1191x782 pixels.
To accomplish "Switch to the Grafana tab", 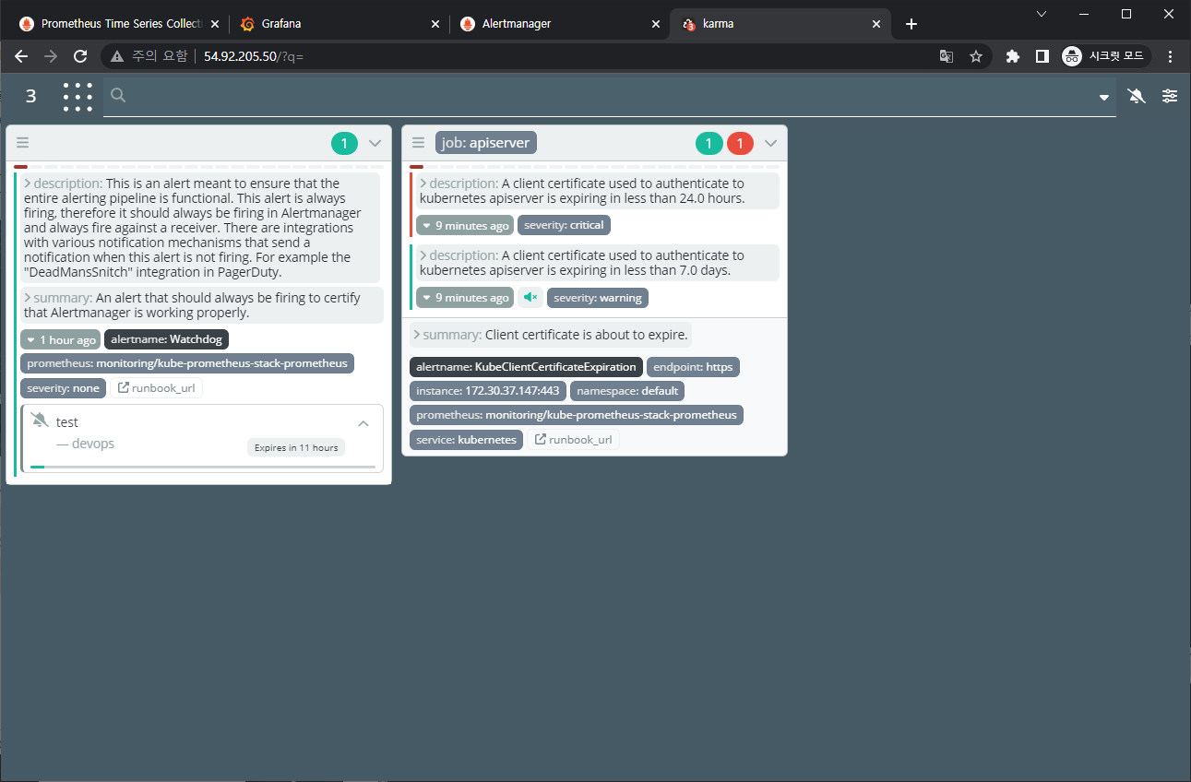I will (x=338, y=24).
